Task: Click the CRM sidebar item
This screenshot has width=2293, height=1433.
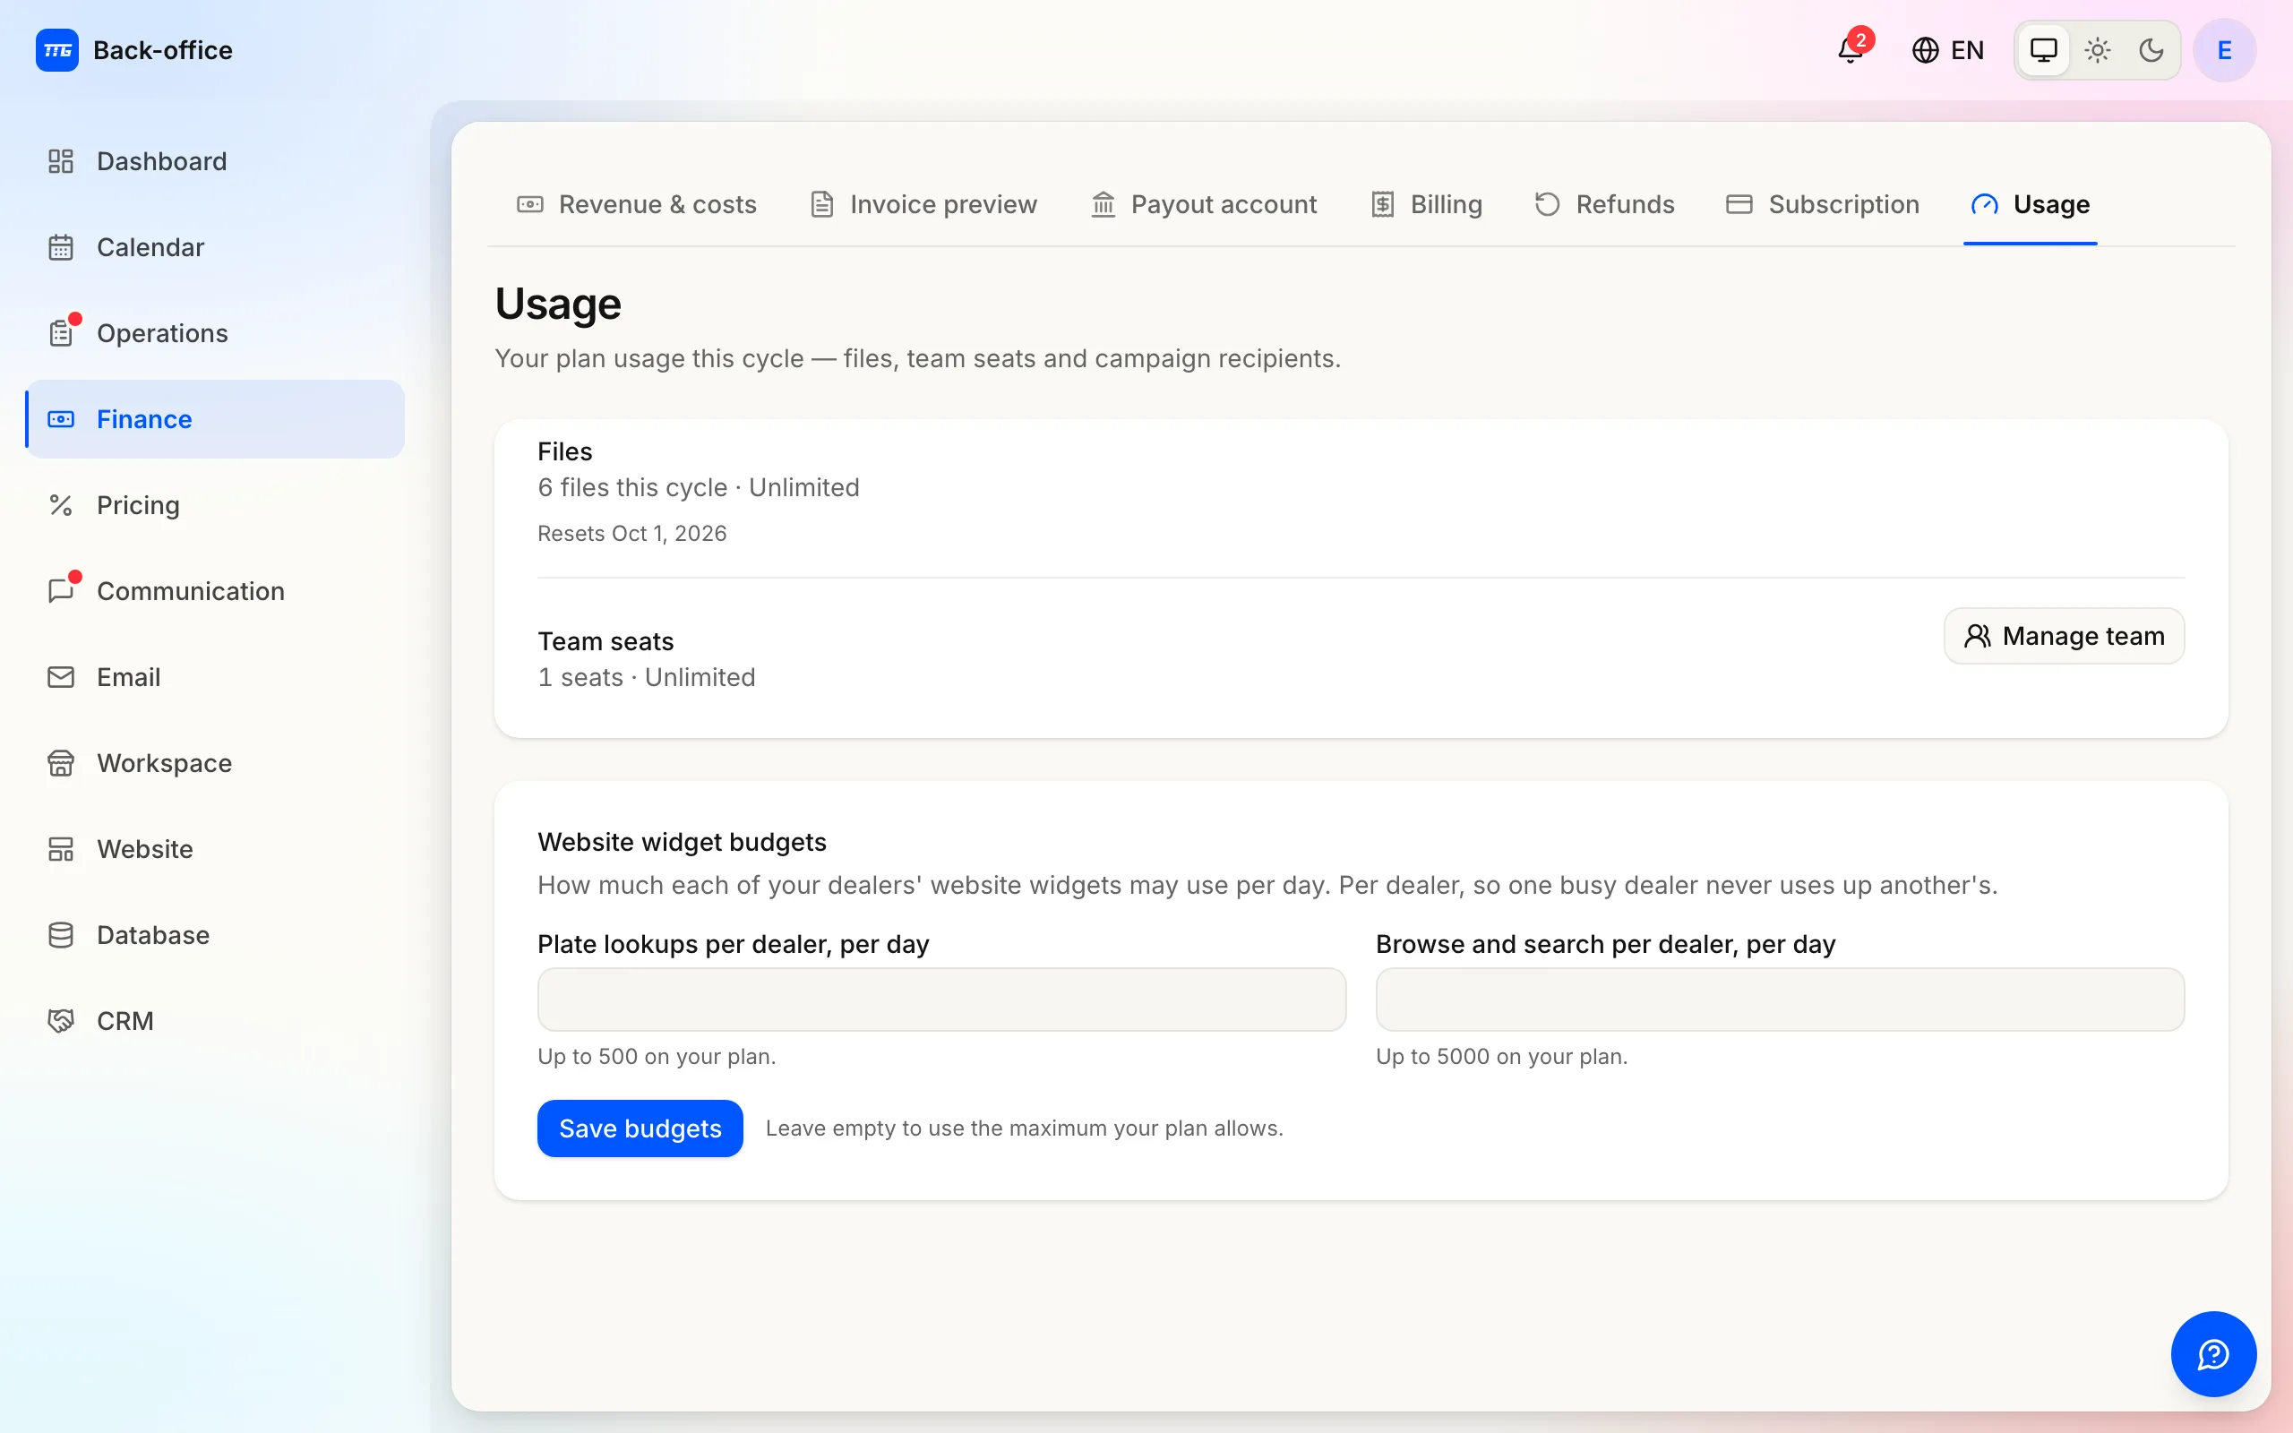Action: 214,1021
